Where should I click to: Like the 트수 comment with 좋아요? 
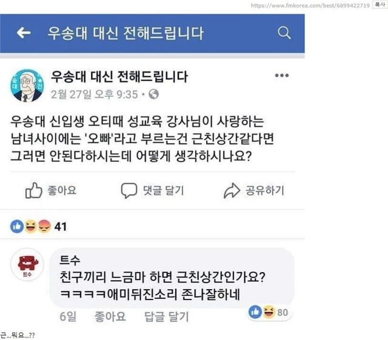pyautogui.click(x=110, y=316)
